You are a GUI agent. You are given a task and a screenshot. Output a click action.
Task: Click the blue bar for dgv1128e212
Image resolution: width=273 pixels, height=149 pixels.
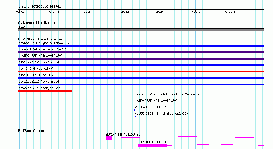coord(141,84)
